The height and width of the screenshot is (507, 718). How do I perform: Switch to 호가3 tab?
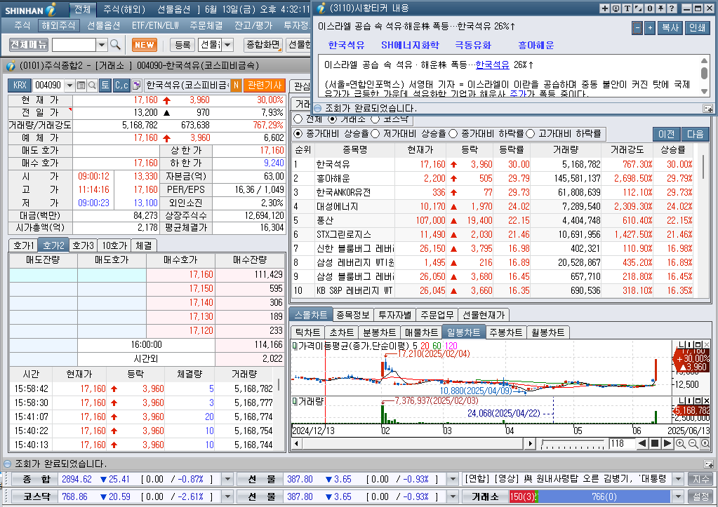tap(83, 245)
